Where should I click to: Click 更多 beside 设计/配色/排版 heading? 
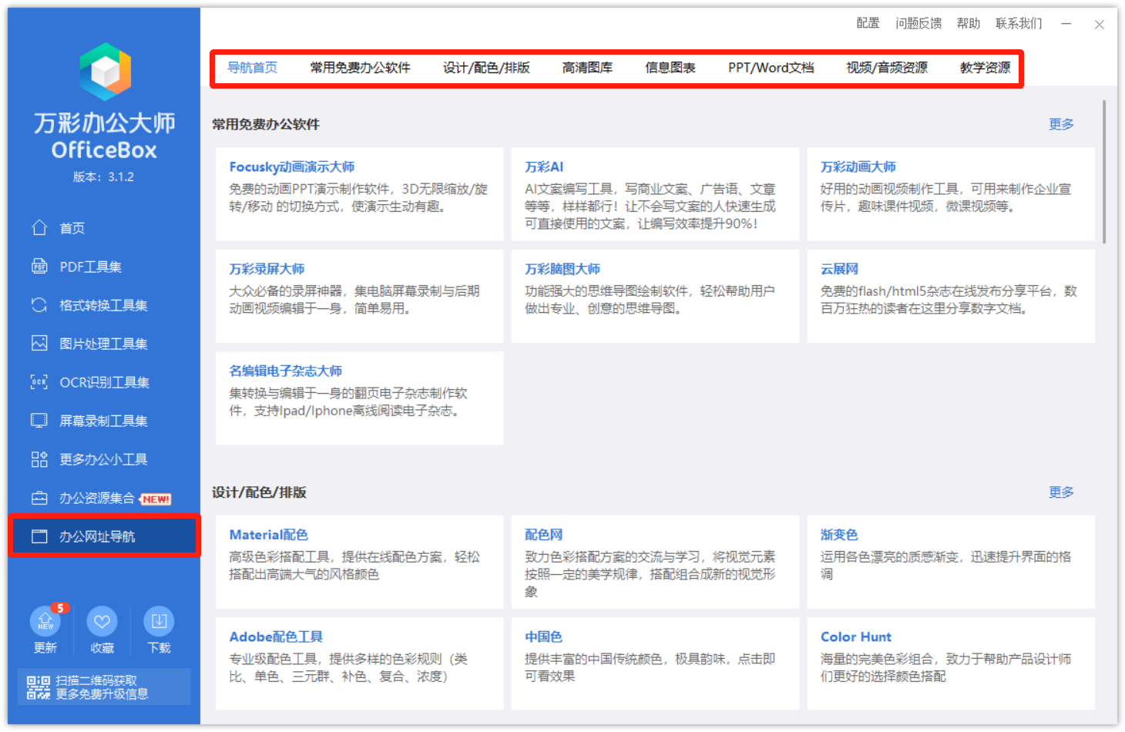(x=1061, y=492)
